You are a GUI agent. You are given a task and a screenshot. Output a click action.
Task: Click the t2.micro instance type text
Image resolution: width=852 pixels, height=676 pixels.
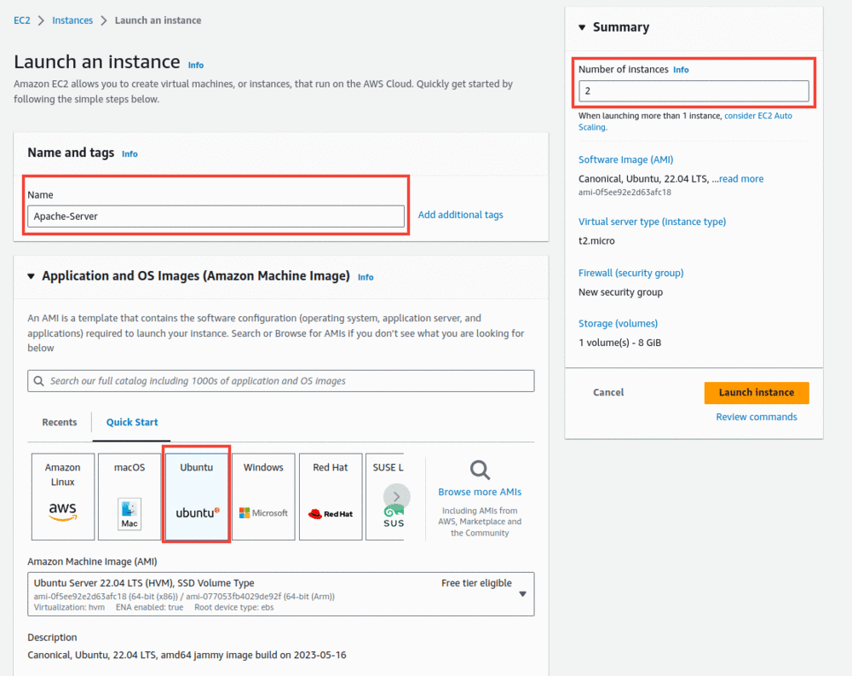click(x=596, y=241)
